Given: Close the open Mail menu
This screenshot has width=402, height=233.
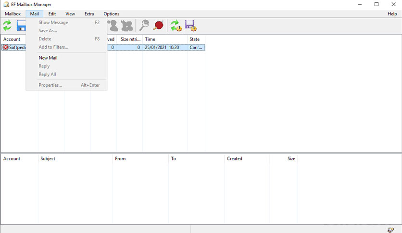Looking at the screenshot, I should pyautogui.click(x=34, y=14).
